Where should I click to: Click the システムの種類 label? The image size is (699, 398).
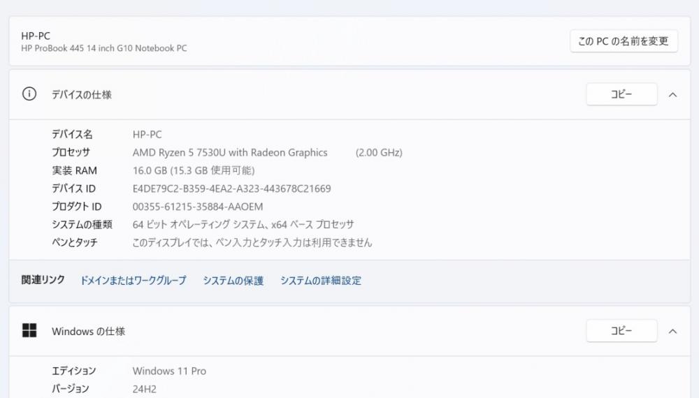(82, 224)
